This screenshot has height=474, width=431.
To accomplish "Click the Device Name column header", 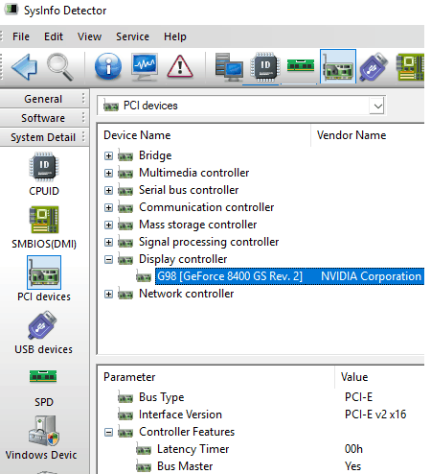I will pos(204,135).
